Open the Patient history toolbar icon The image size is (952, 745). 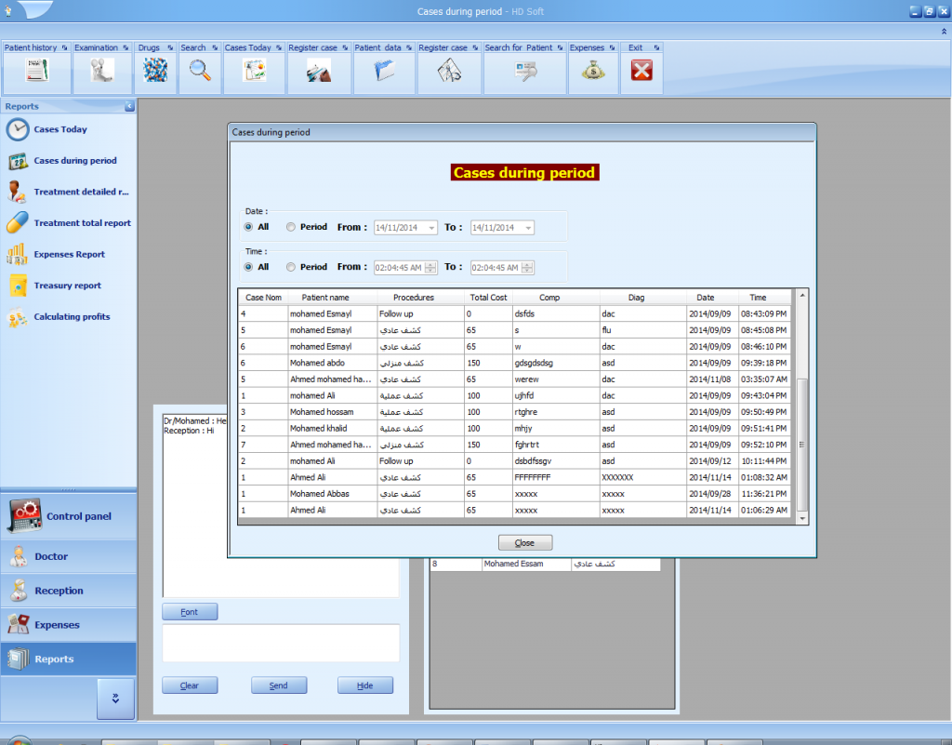[x=36, y=71]
